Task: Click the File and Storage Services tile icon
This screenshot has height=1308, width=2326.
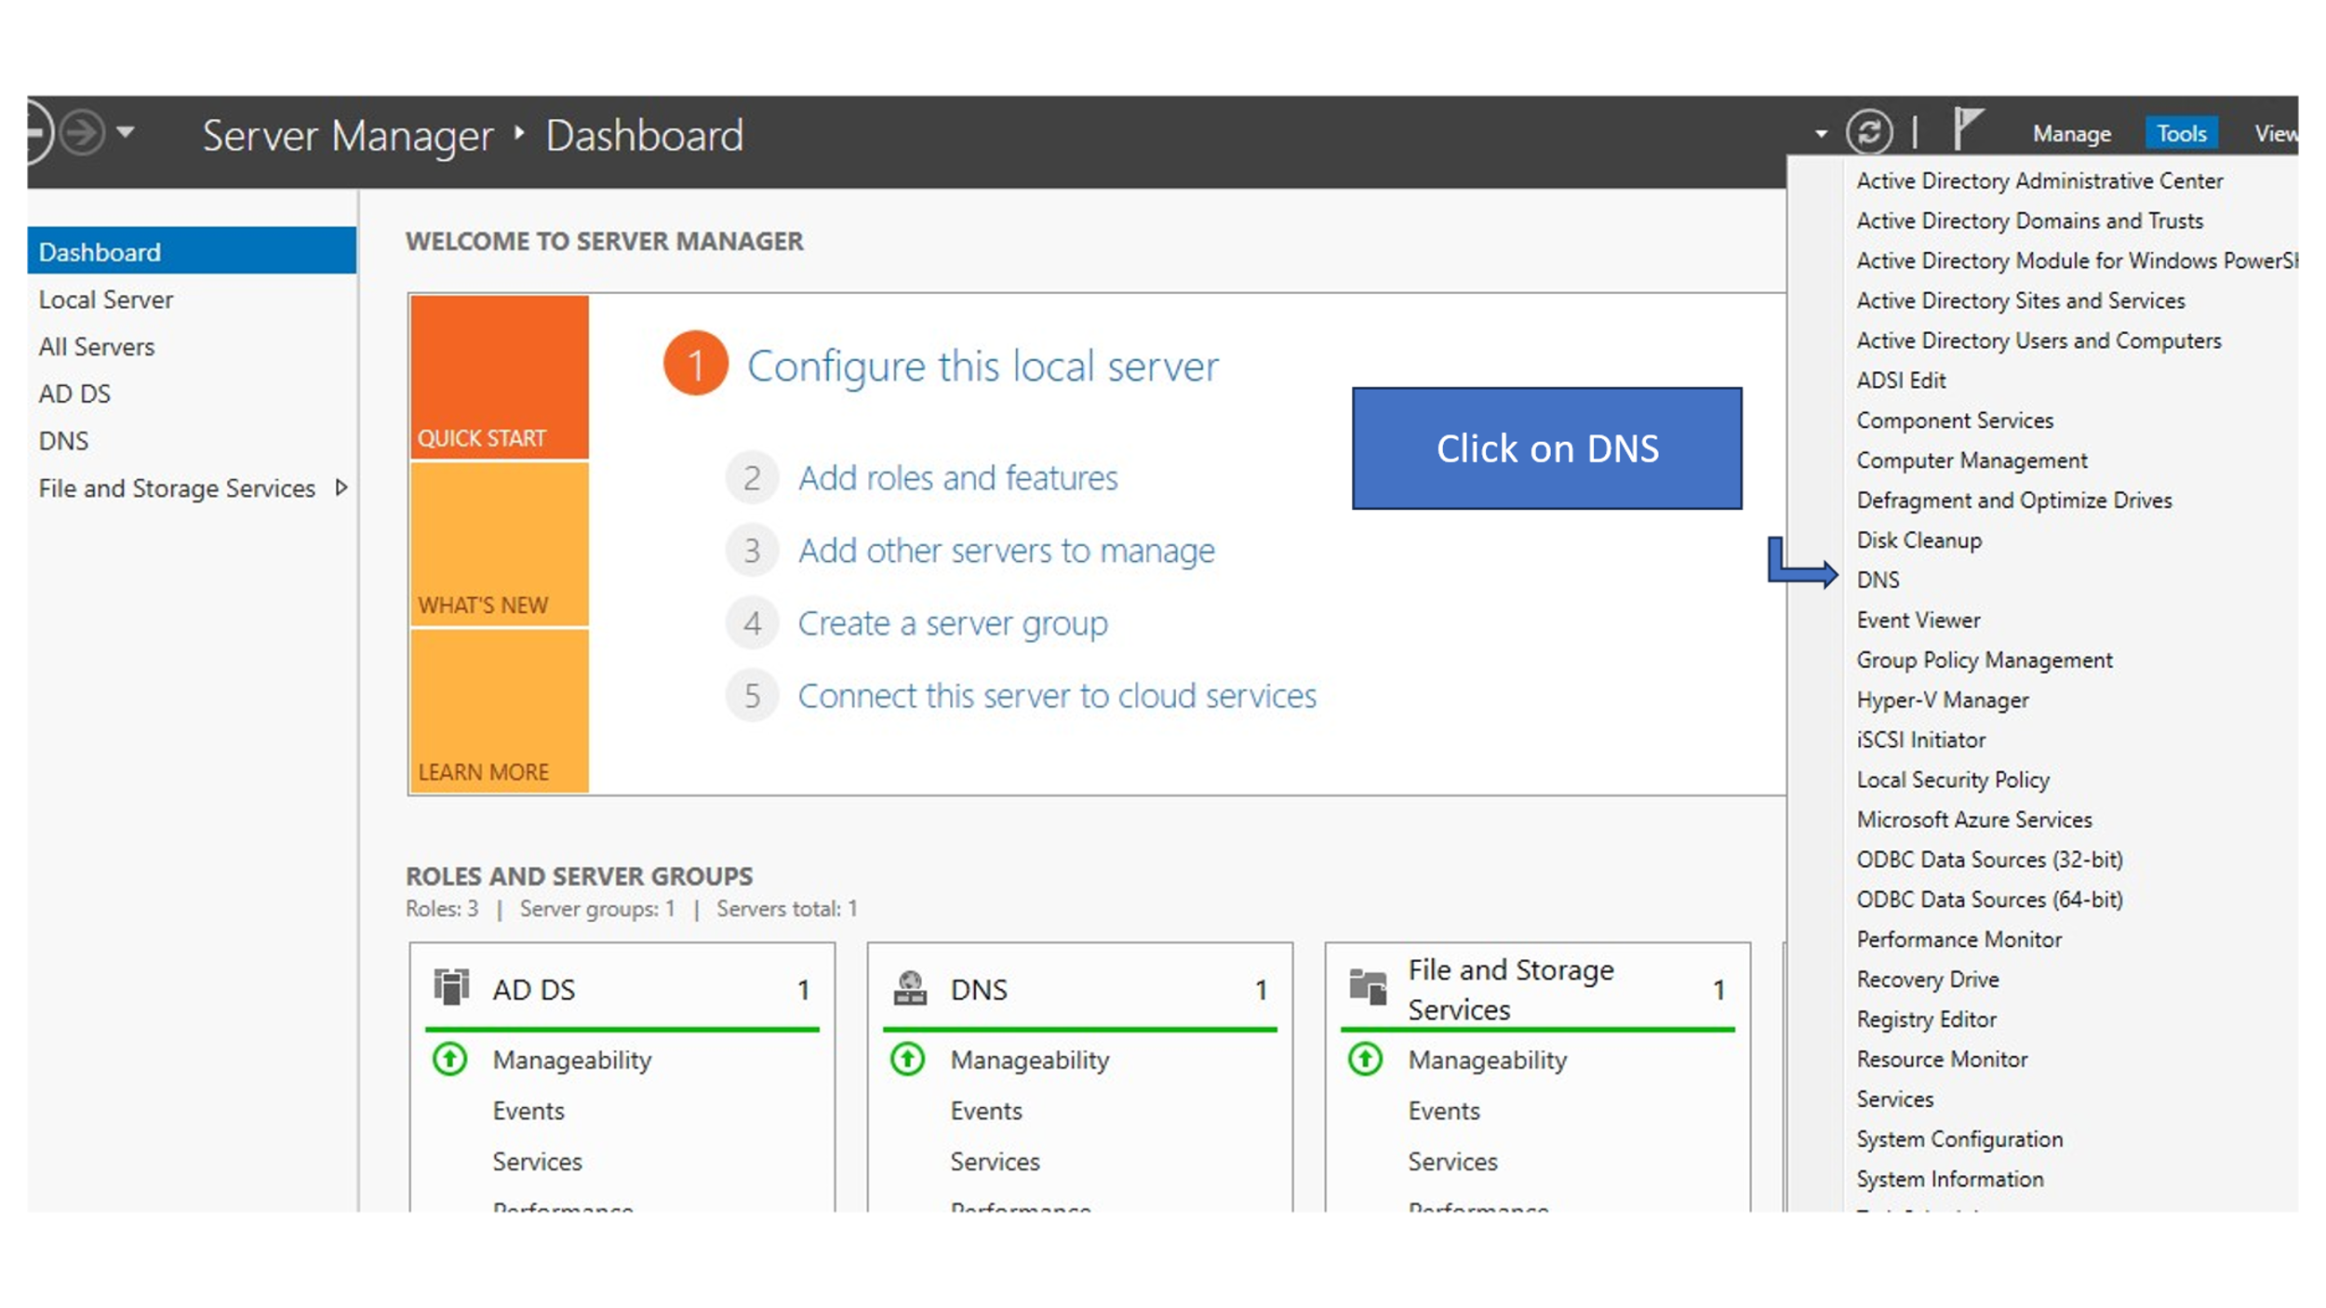Action: [1368, 987]
